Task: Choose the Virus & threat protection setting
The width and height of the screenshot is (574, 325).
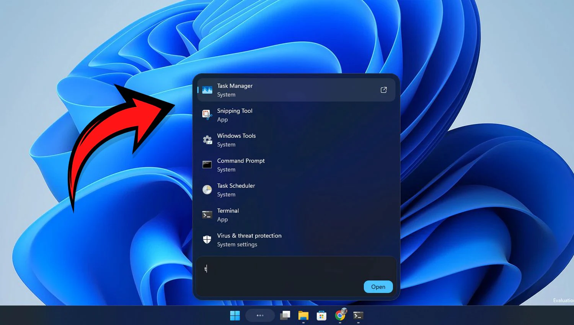Action: (x=296, y=240)
